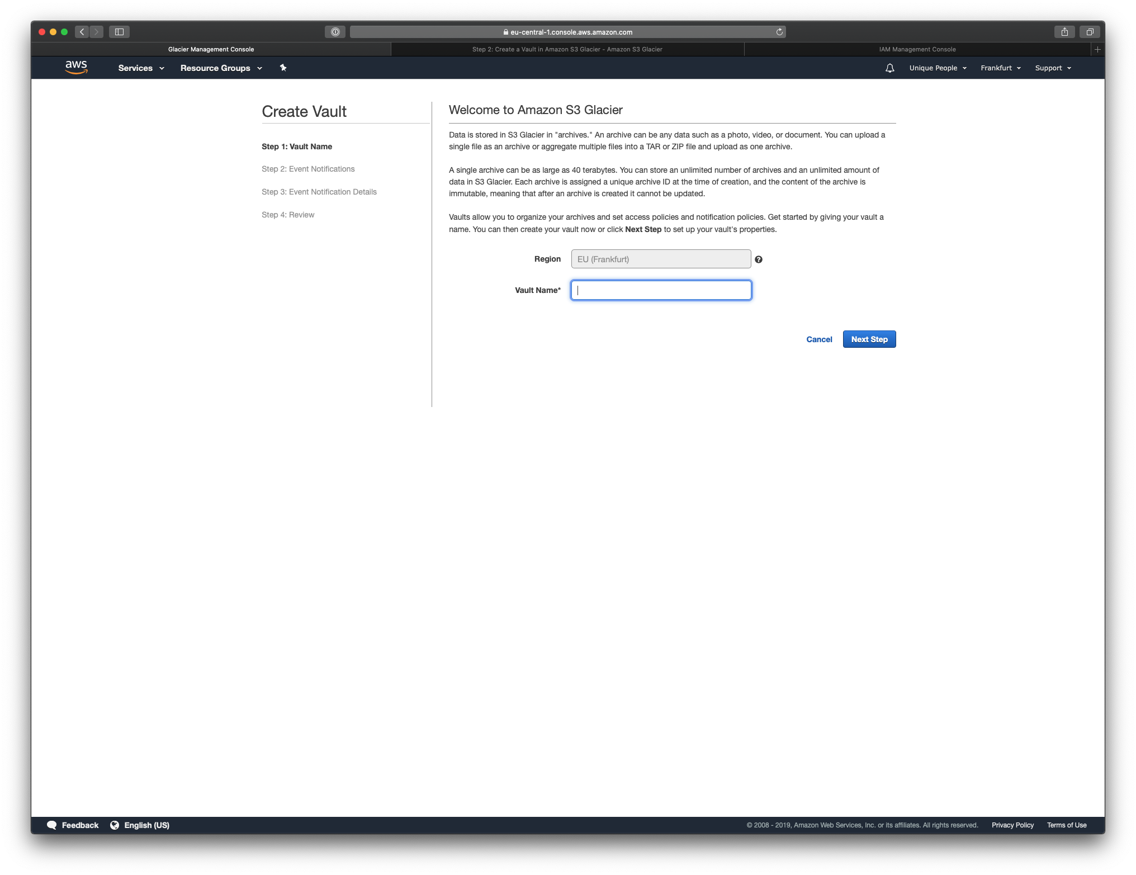Click the AWS copyright notice text
The height and width of the screenshot is (875, 1136).
[x=862, y=825]
